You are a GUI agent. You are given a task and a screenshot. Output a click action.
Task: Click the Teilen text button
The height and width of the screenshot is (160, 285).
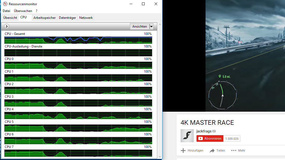click(x=221, y=150)
